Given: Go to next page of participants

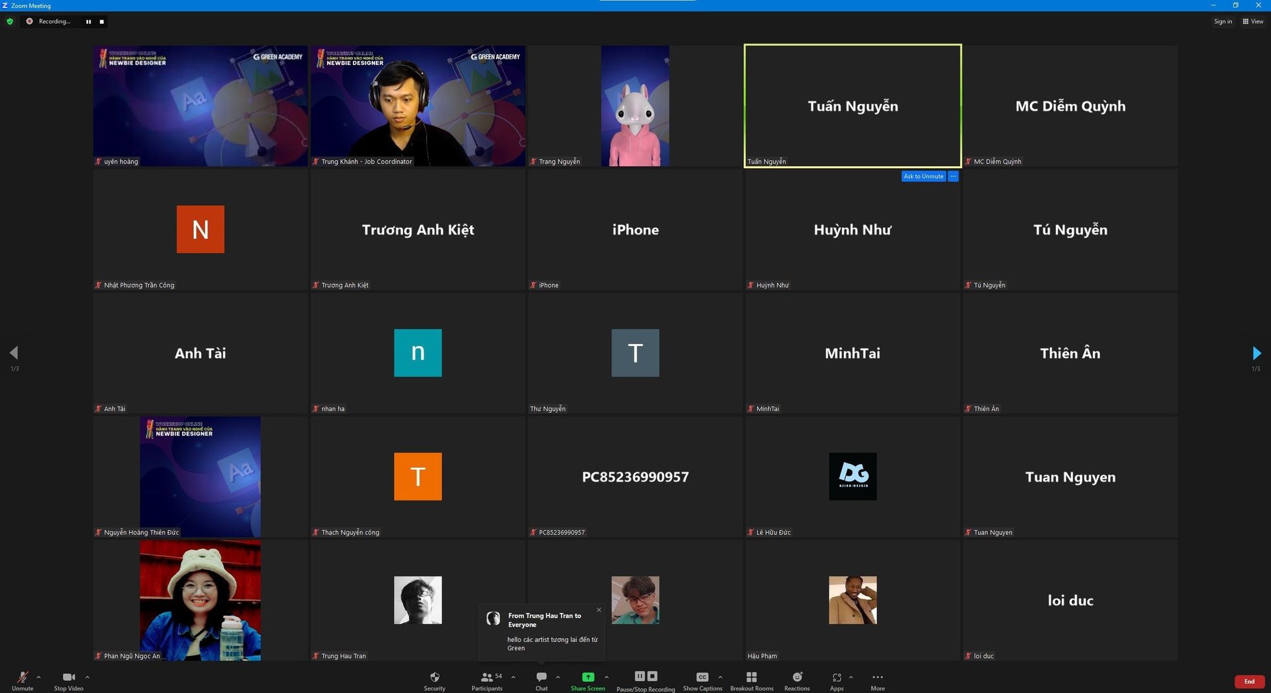Looking at the screenshot, I should (x=1256, y=353).
